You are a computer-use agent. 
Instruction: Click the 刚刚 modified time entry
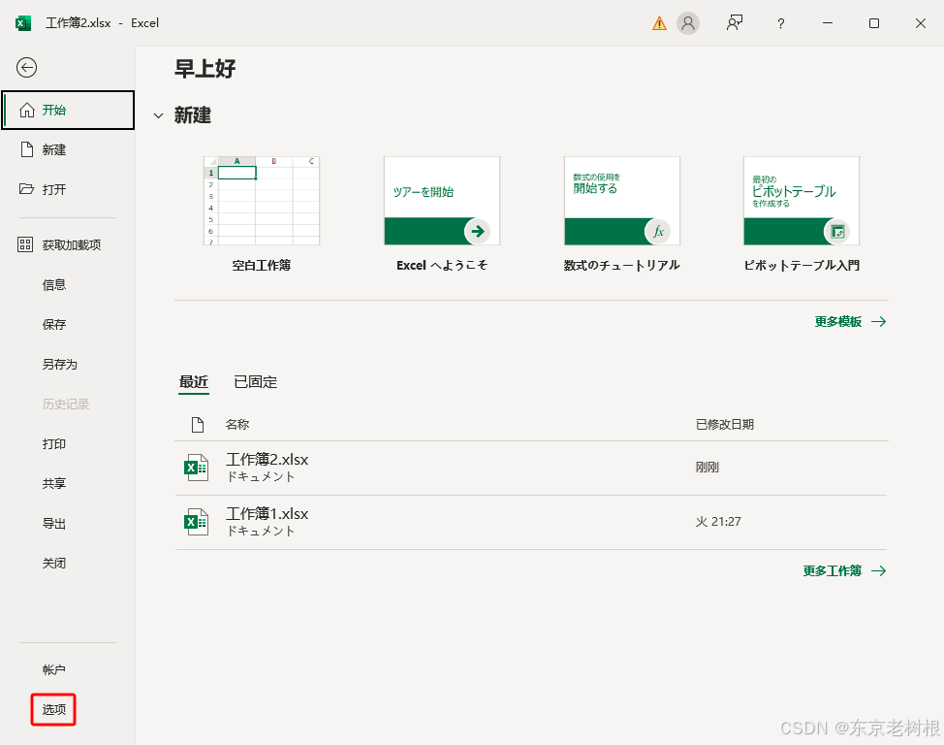tap(708, 468)
